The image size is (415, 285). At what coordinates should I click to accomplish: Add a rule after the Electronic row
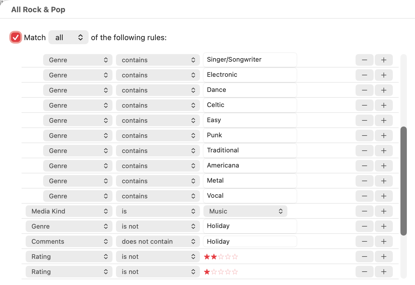[384, 75]
